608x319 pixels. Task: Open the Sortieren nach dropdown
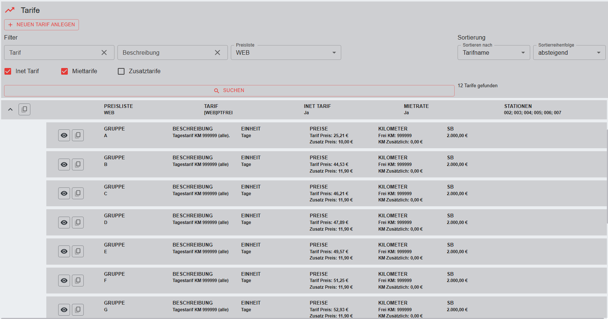[493, 52]
